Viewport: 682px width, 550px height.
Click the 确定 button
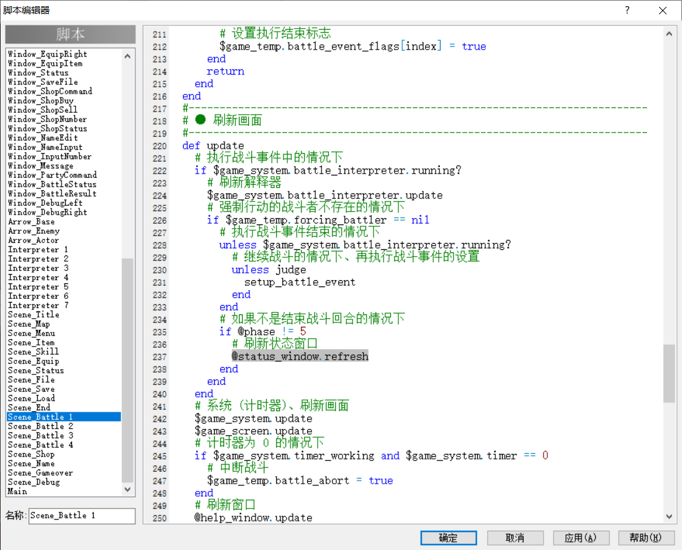click(449, 538)
